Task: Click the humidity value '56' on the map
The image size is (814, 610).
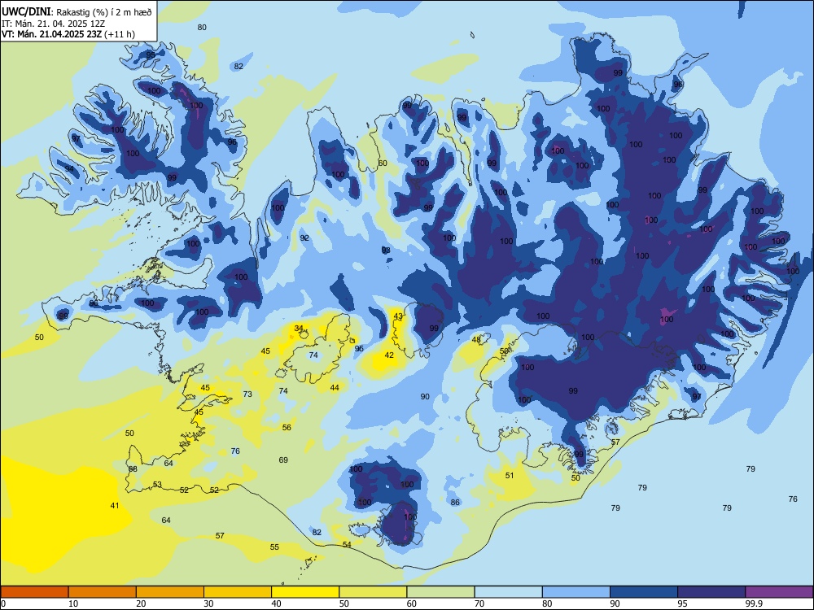Action: tap(287, 428)
